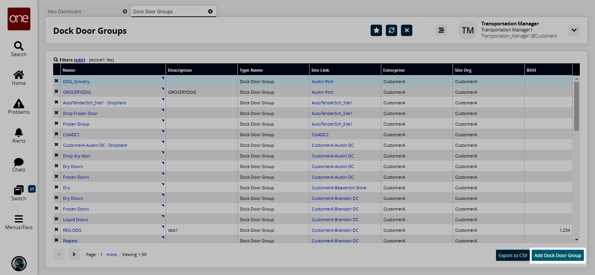Add page to favorites with star icon
The height and width of the screenshot is (275, 595).
pyautogui.click(x=376, y=30)
